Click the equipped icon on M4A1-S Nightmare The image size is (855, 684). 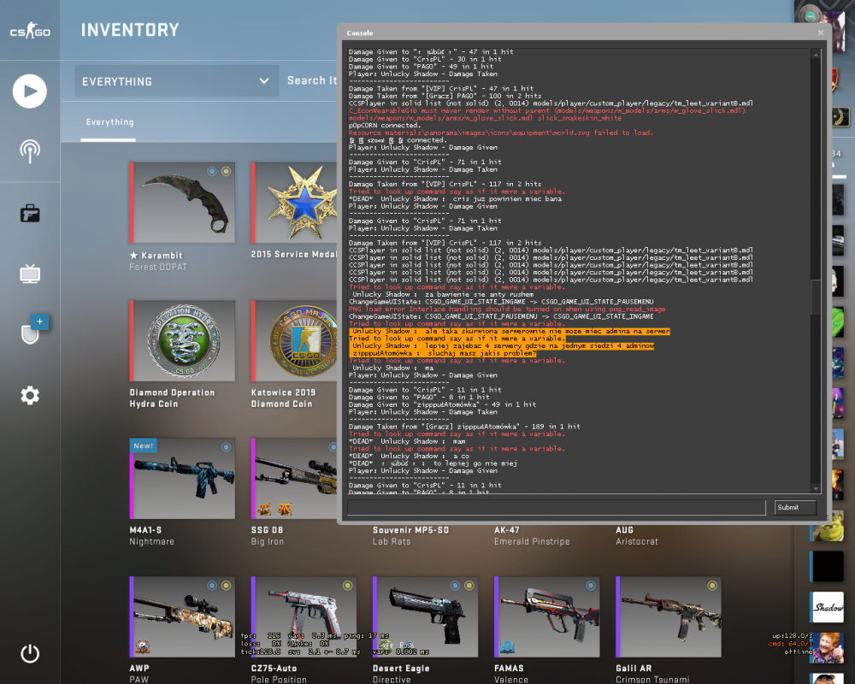tap(226, 447)
